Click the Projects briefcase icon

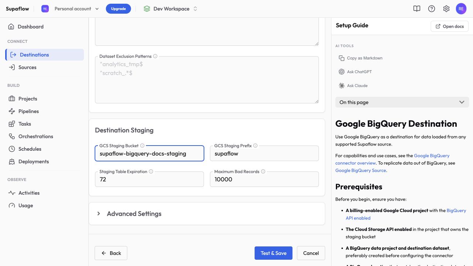coord(12,99)
